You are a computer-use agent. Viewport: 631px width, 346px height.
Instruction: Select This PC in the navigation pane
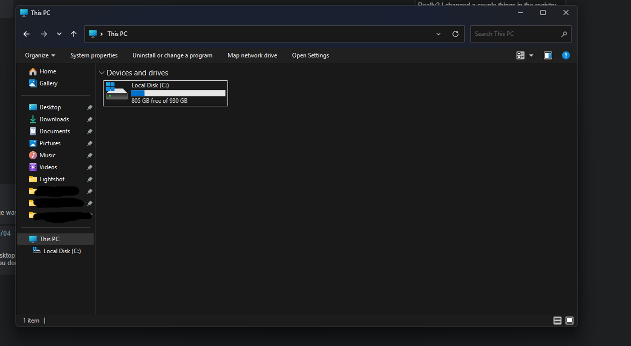pos(55,239)
